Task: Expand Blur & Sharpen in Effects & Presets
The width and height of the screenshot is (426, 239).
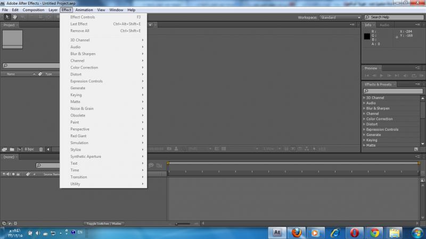Action: (364, 108)
